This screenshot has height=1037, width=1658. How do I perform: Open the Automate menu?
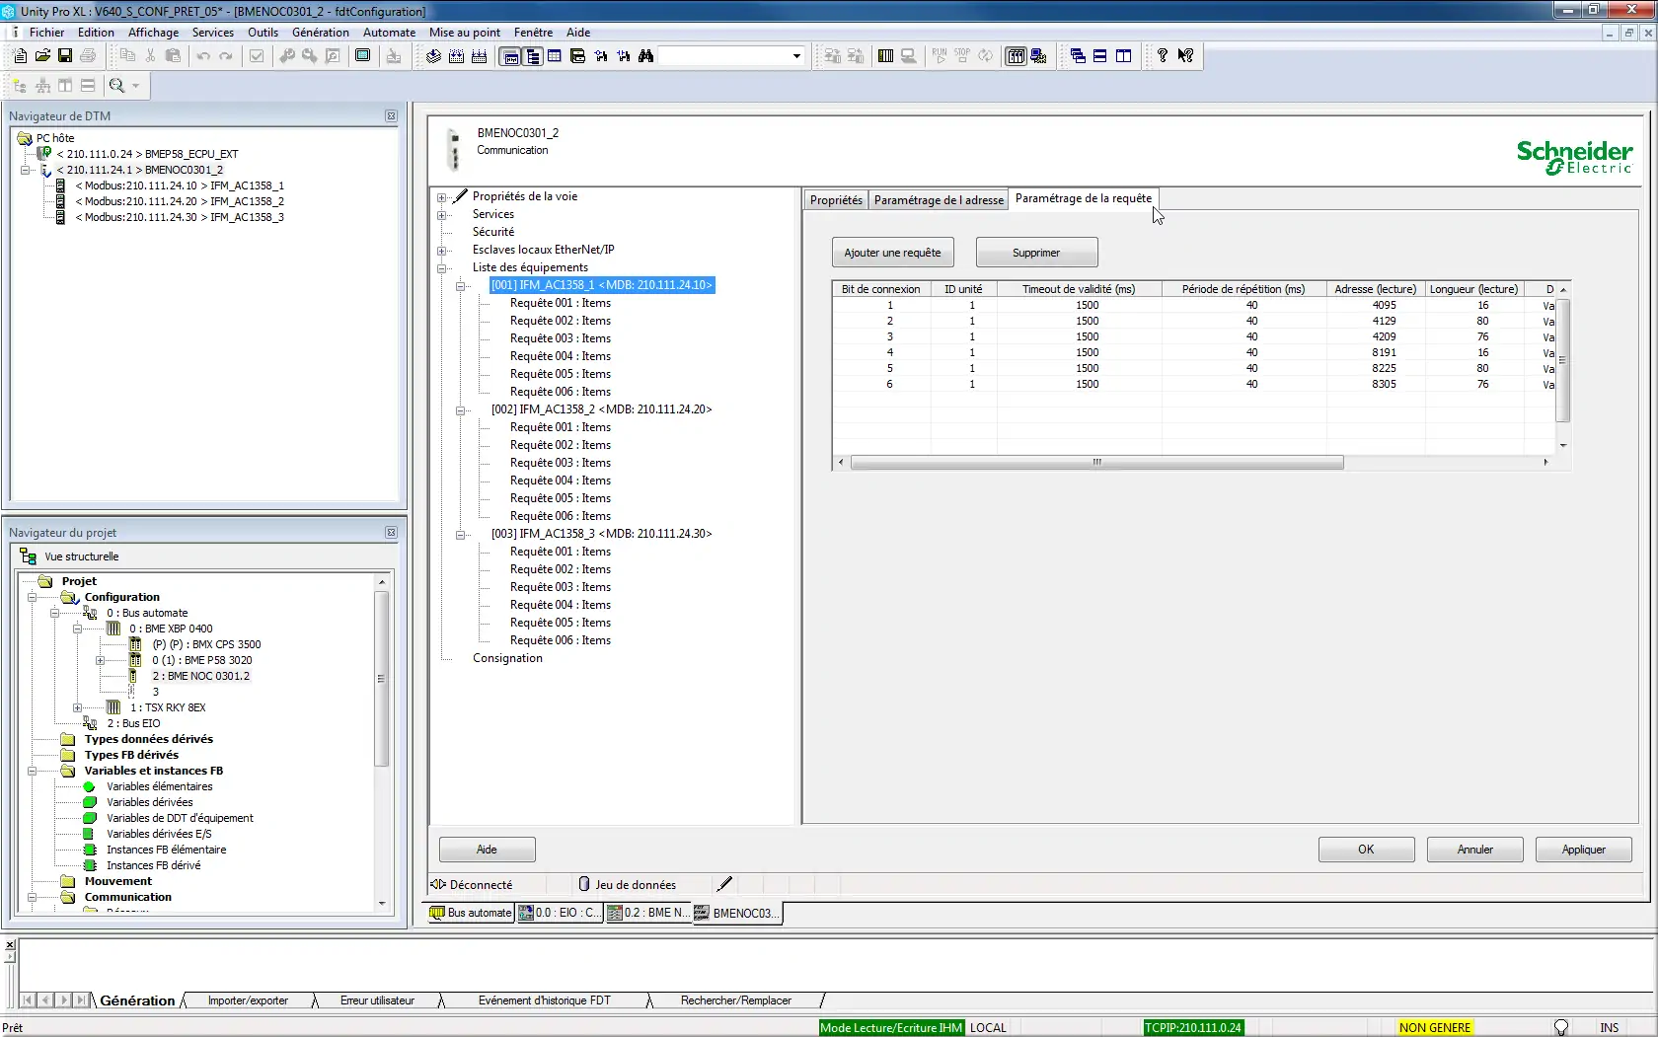tap(390, 32)
